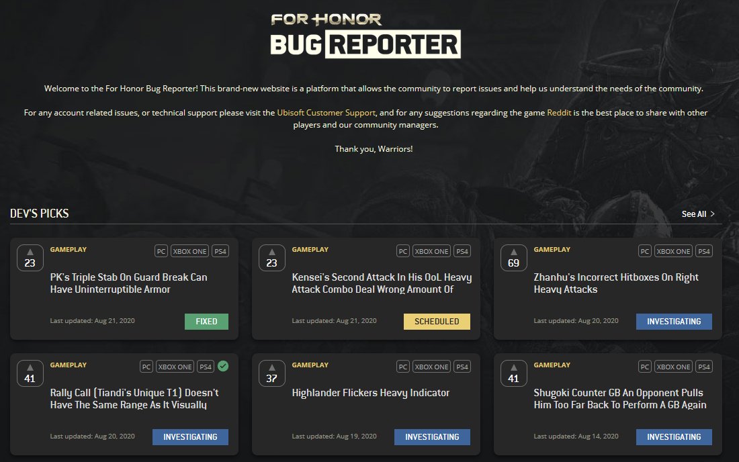Click the FIXED status badge
739x462 pixels.
[x=206, y=322]
